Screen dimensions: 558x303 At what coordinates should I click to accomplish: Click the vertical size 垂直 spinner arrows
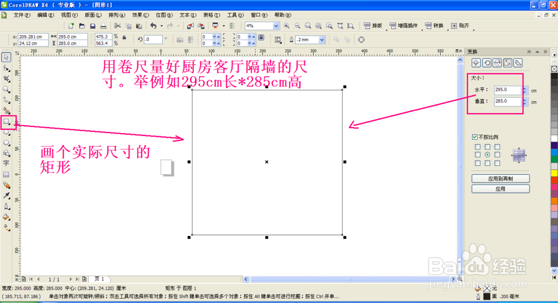524,102
